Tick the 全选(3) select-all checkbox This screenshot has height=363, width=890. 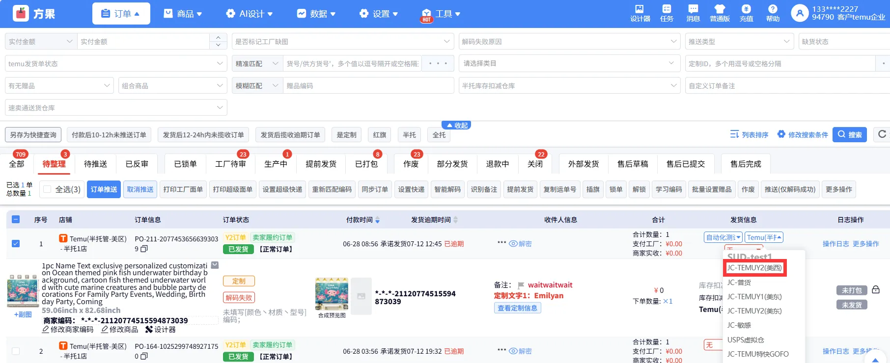pos(47,189)
